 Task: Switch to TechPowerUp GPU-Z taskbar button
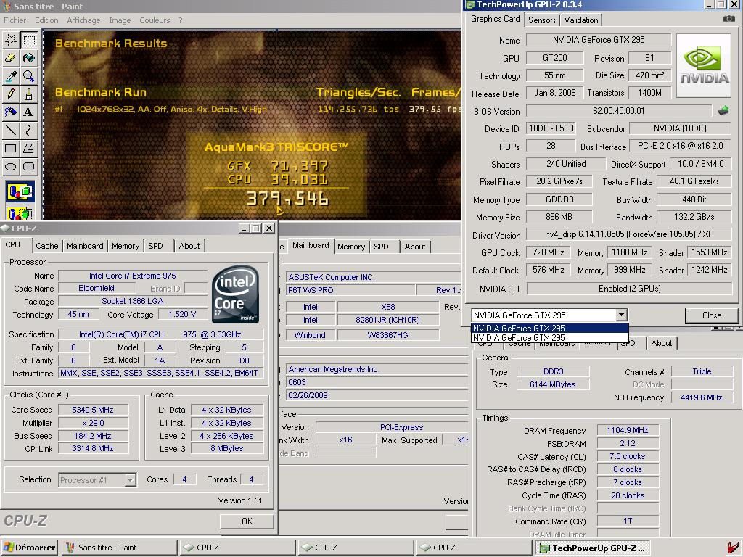[592, 548]
